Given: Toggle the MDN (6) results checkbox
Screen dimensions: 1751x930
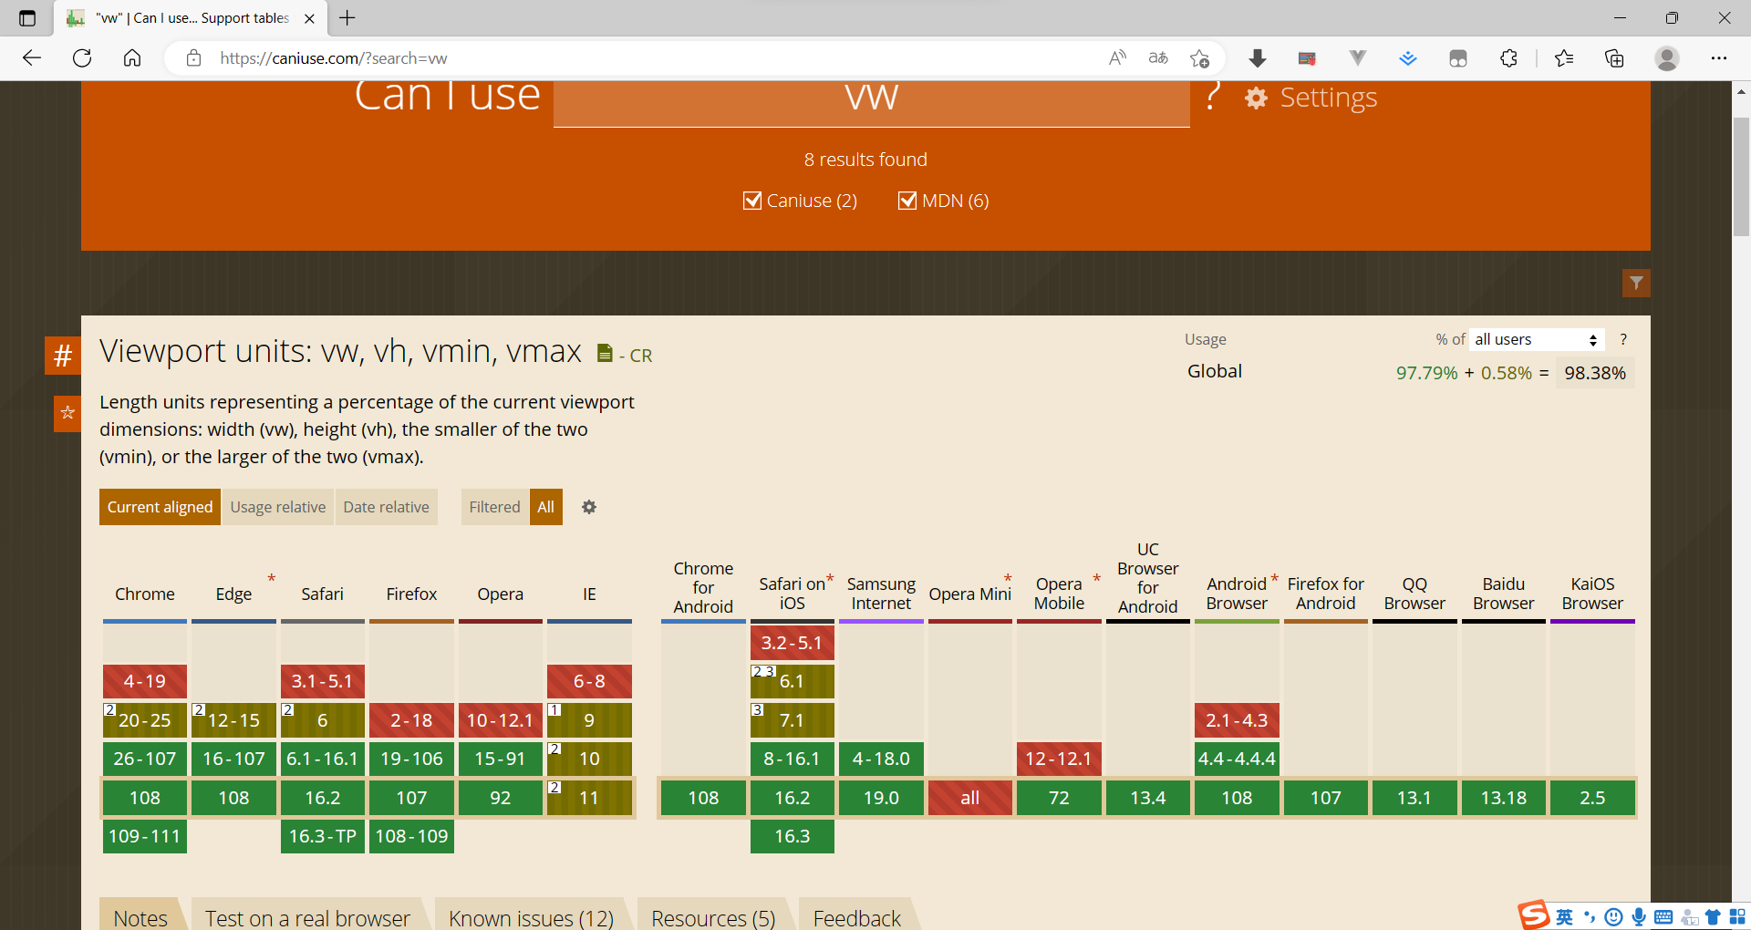Looking at the screenshot, I should tap(907, 201).
